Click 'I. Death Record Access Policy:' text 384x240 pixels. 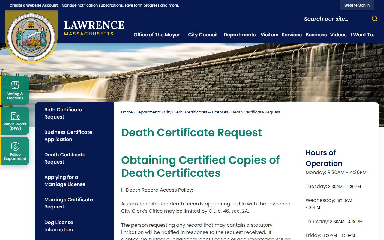tap(157, 190)
